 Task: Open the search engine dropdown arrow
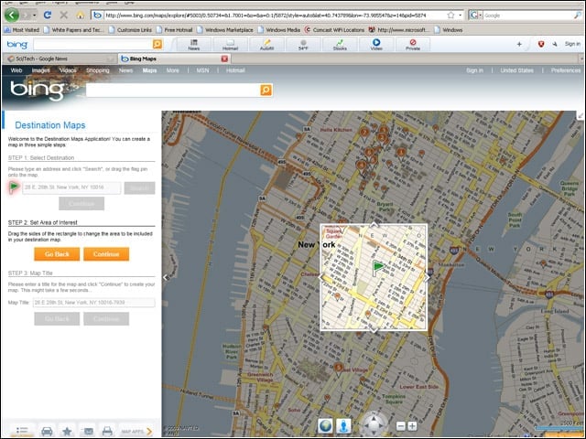pos(480,16)
